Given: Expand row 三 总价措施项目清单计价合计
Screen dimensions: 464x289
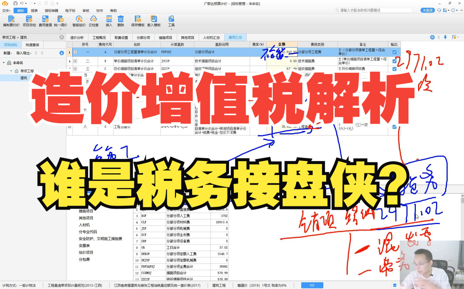Looking at the screenshot, I should [75, 69].
